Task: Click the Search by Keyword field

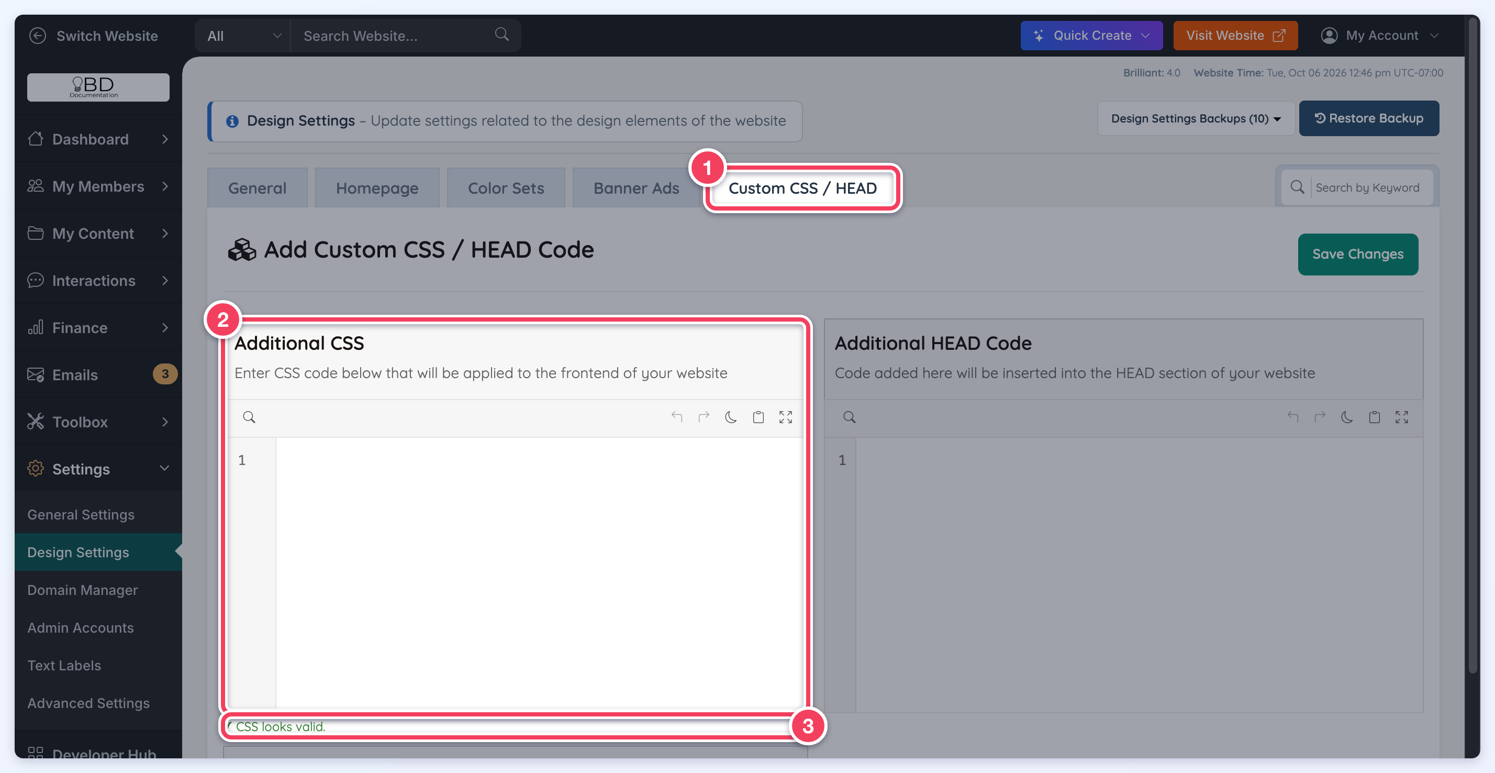Action: [x=1368, y=187]
